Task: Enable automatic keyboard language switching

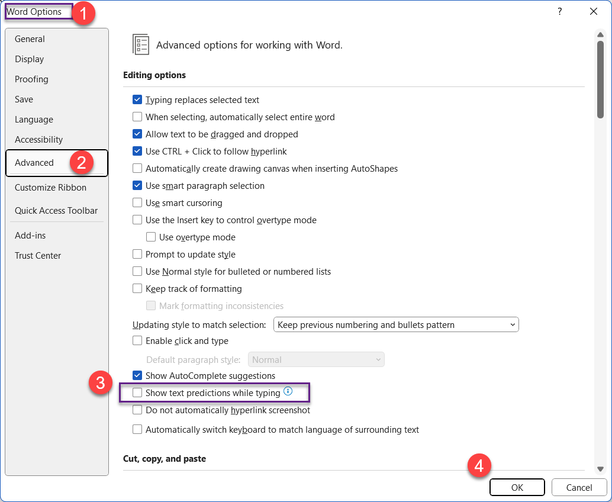Action: pos(137,429)
